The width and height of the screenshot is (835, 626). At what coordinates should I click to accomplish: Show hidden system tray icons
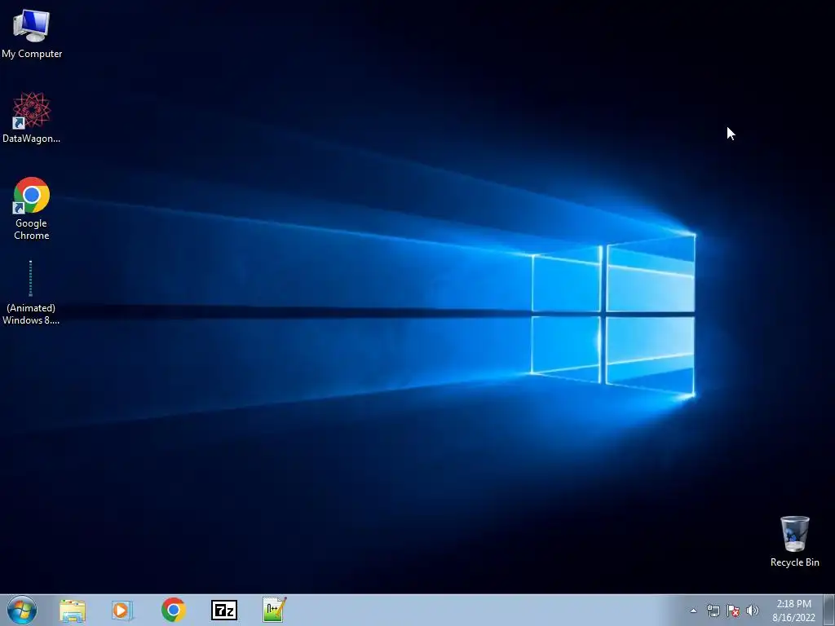coord(693,611)
